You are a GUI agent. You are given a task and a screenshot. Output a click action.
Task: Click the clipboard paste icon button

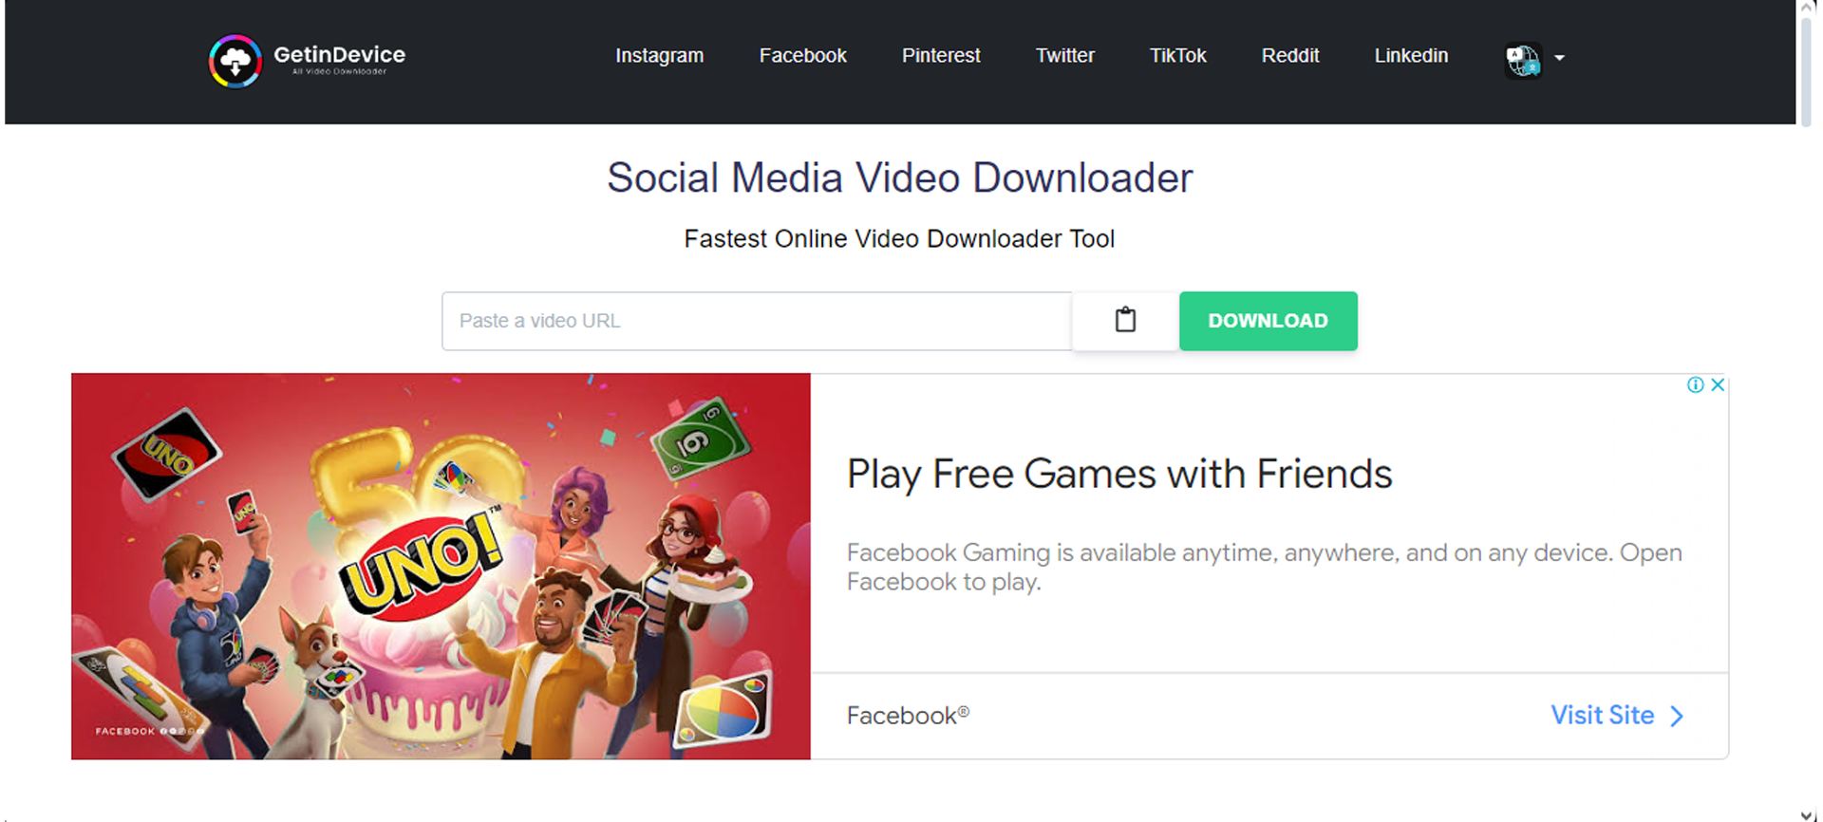point(1125,321)
